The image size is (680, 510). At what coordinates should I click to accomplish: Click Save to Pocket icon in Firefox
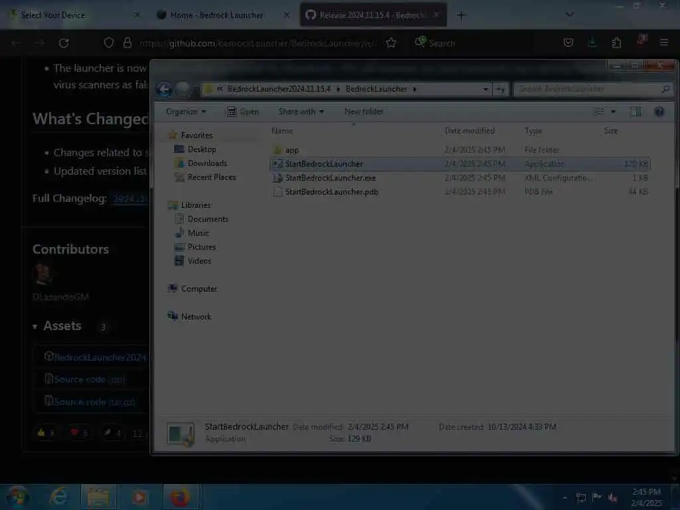point(568,42)
